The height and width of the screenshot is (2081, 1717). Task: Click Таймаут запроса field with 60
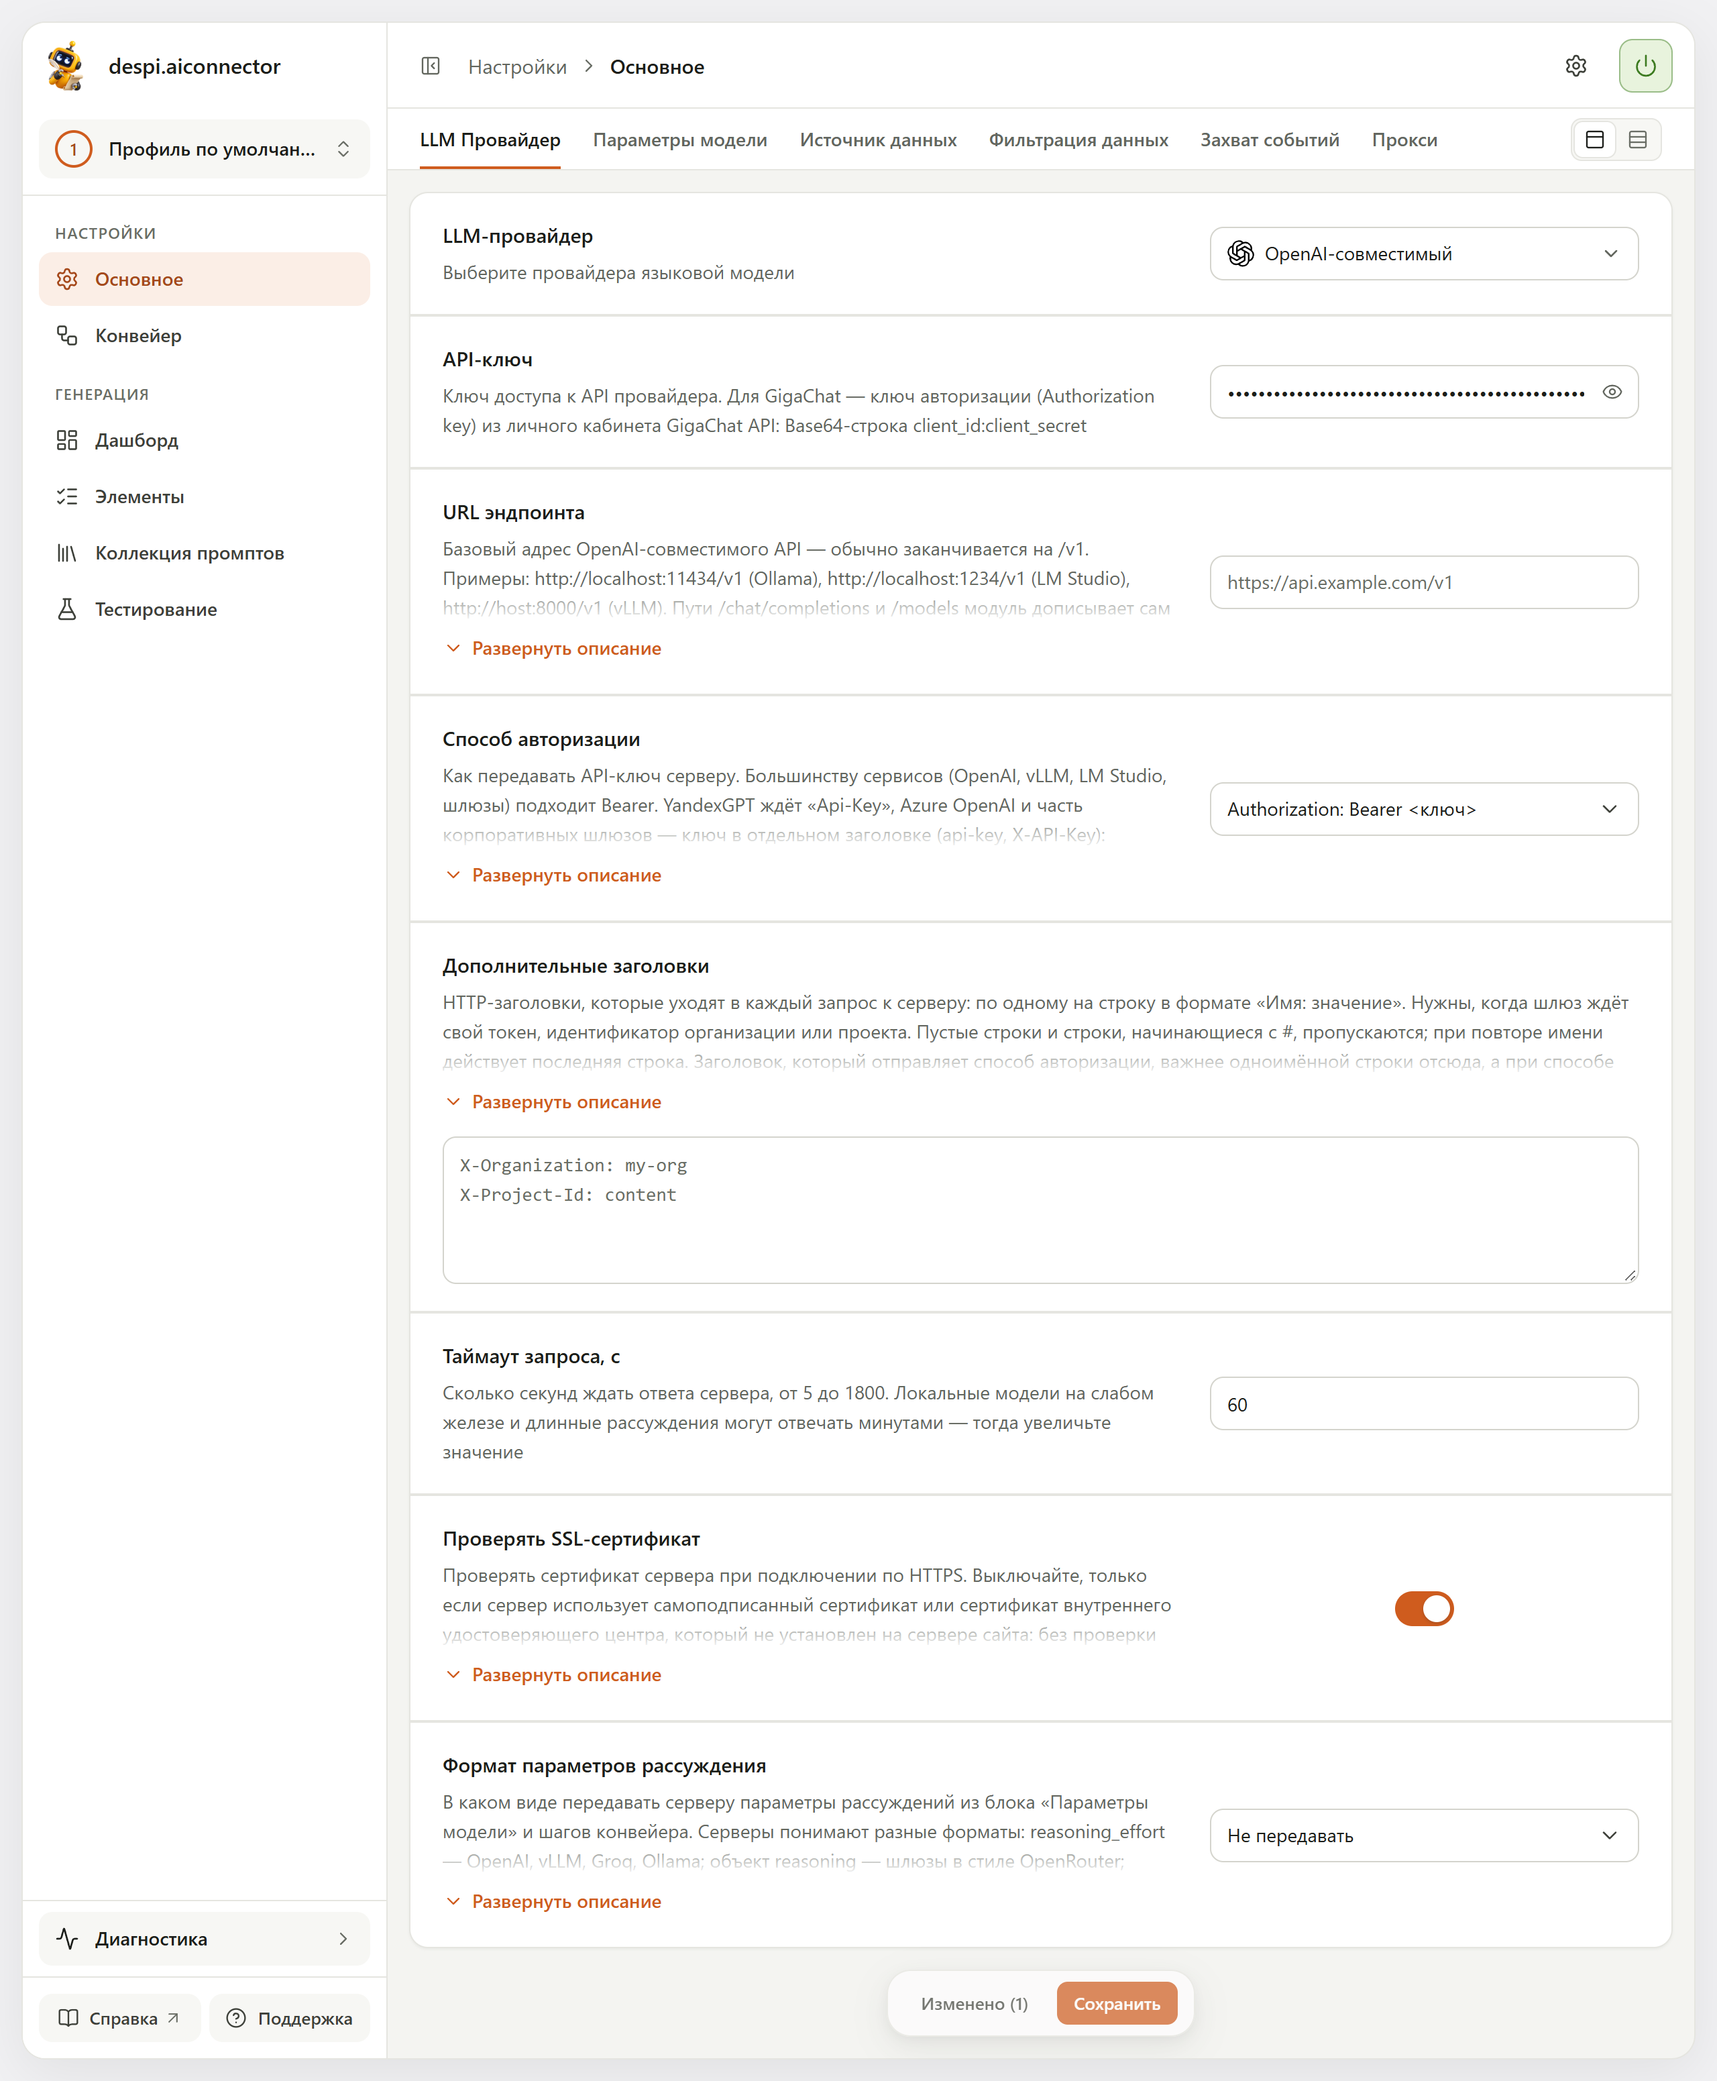click(x=1423, y=1405)
